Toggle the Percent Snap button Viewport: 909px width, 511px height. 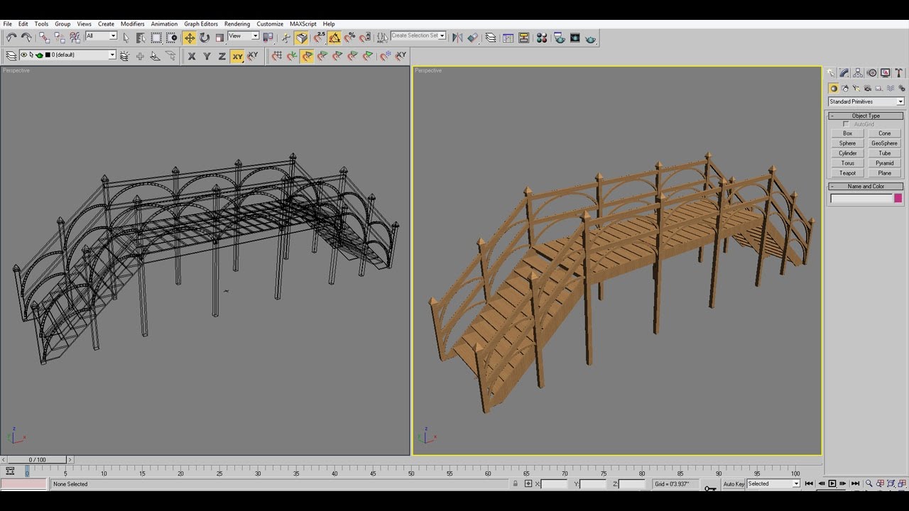click(x=349, y=38)
